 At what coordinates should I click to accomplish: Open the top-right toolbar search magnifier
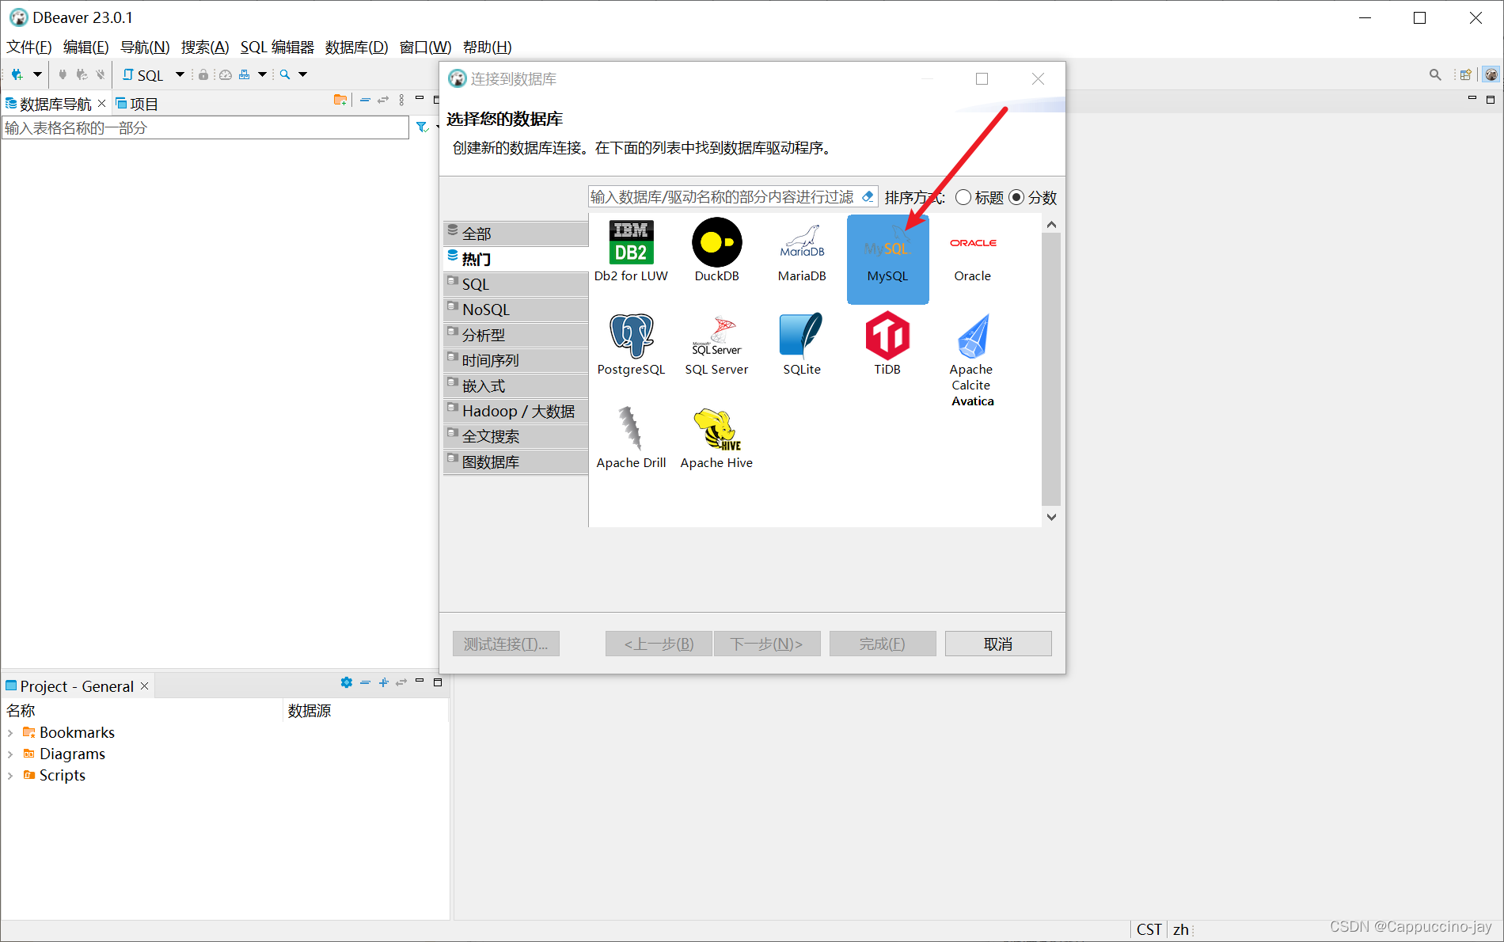(1435, 74)
